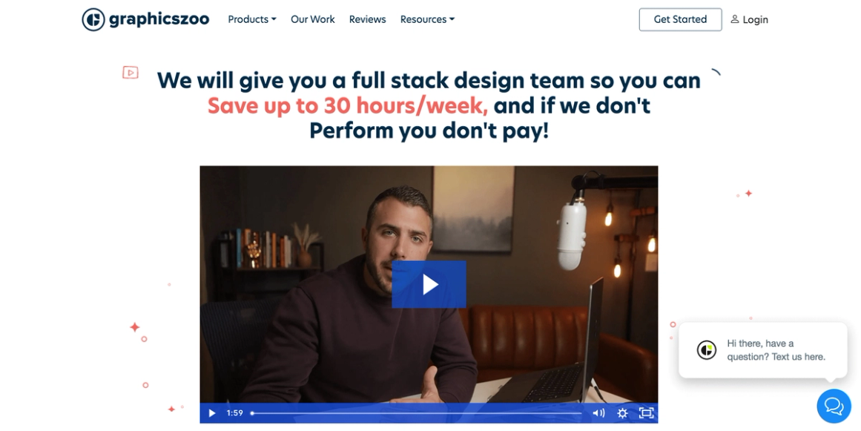
Task: Open video settings gear icon
Action: (x=622, y=413)
